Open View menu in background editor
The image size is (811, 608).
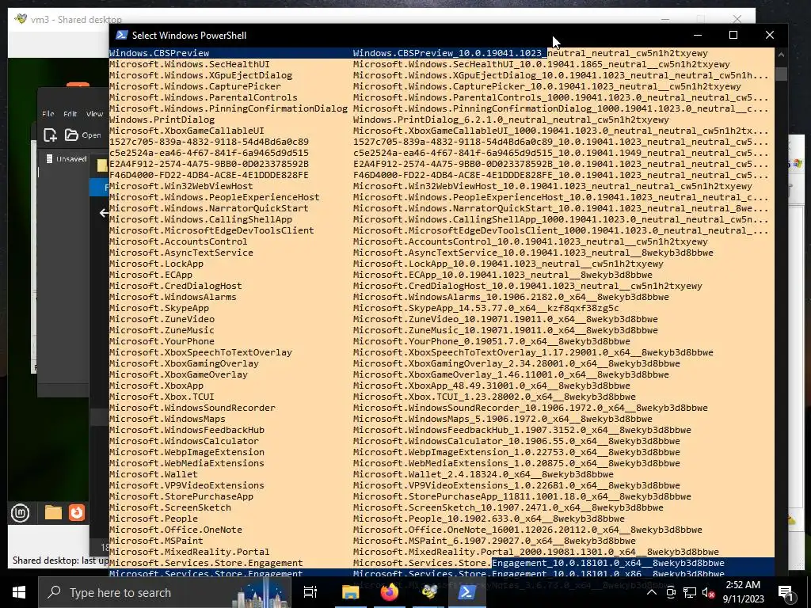[94, 114]
